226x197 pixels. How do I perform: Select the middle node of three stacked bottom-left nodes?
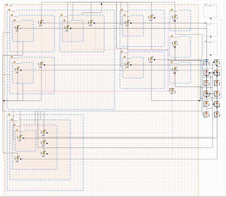43,143
